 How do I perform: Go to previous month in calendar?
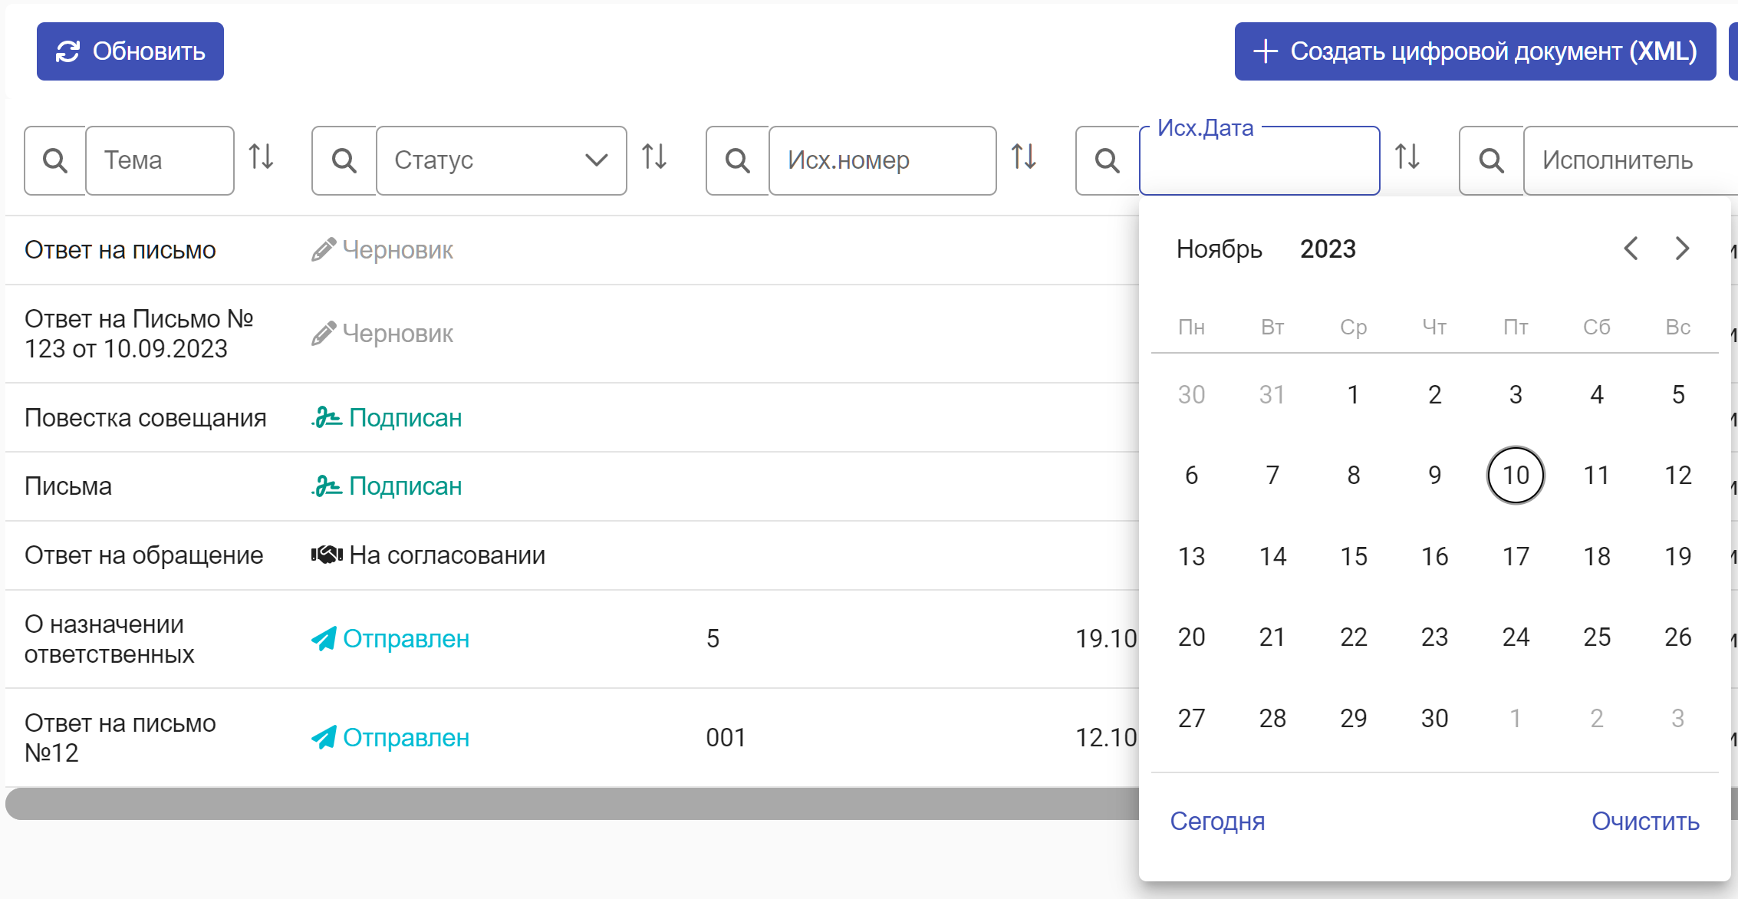coord(1631,249)
